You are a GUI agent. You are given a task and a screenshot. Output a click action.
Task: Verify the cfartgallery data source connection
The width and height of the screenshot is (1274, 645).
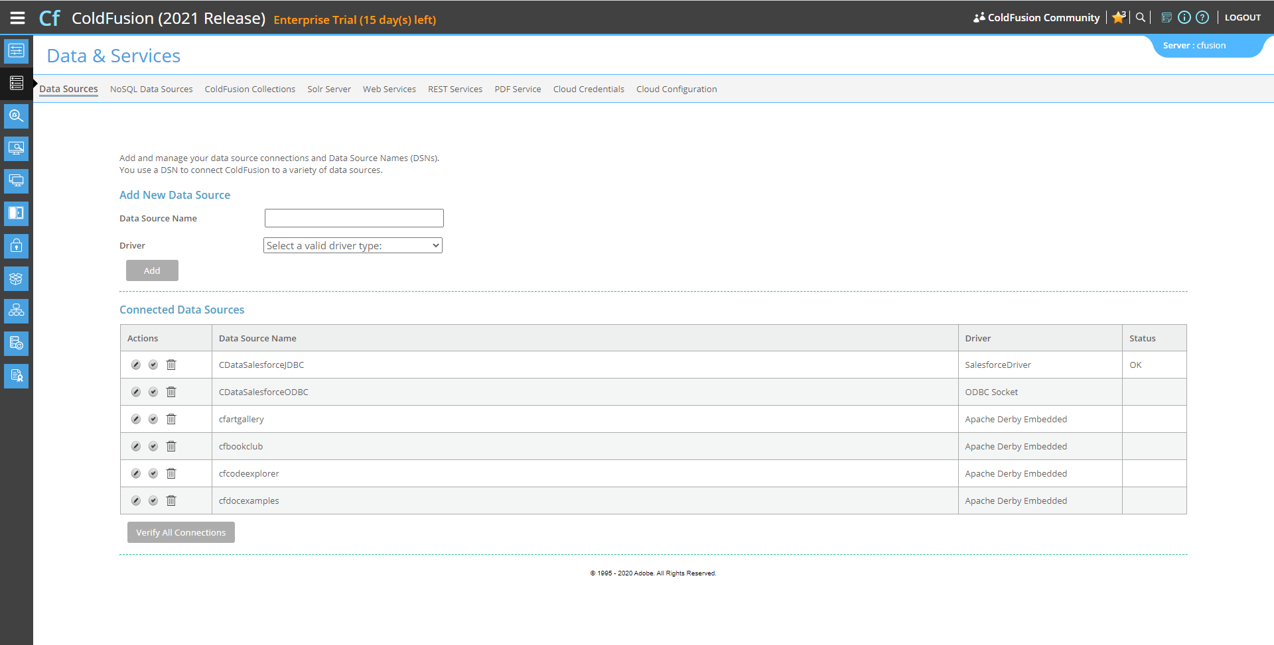pyautogui.click(x=153, y=420)
